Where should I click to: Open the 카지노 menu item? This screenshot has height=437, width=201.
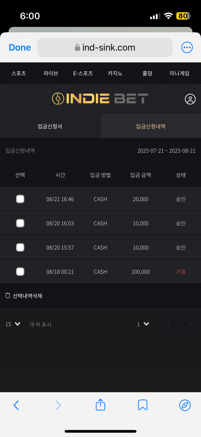[115, 73]
